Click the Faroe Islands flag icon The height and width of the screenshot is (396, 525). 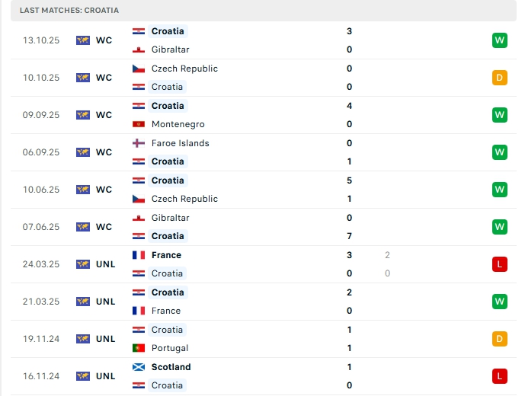[x=139, y=143]
